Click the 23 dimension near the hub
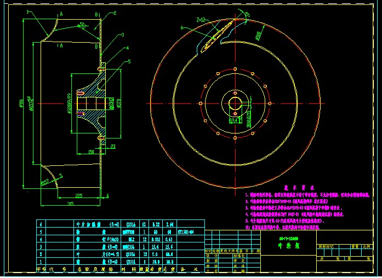The image size is (382, 278). coord(112,147)
